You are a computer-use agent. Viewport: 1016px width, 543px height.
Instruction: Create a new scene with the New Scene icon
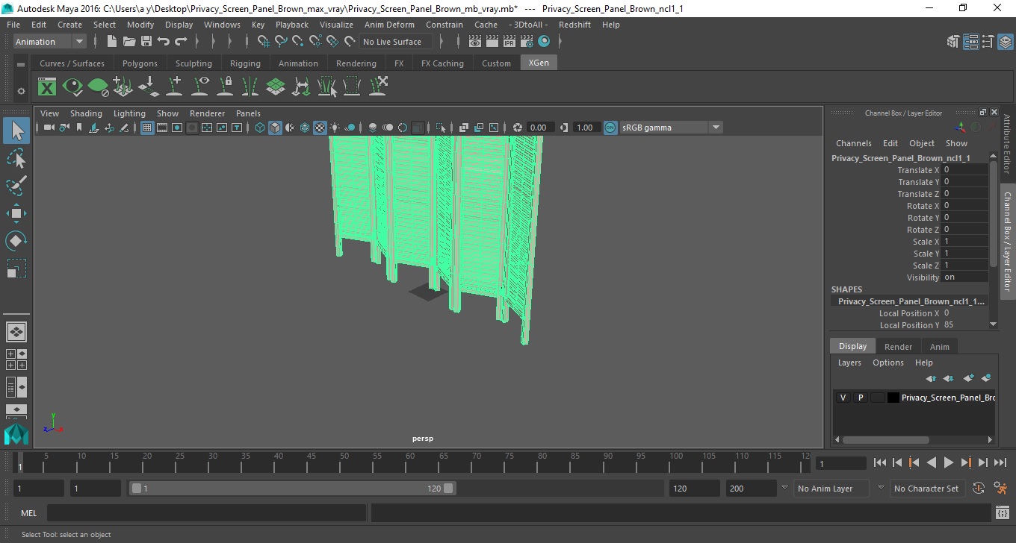tap(112, 42)
